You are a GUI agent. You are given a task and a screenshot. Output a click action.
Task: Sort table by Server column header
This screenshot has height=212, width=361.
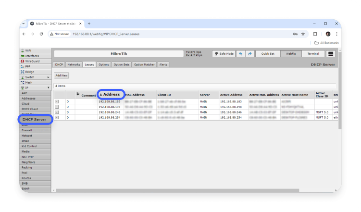(x=205, y=95)
